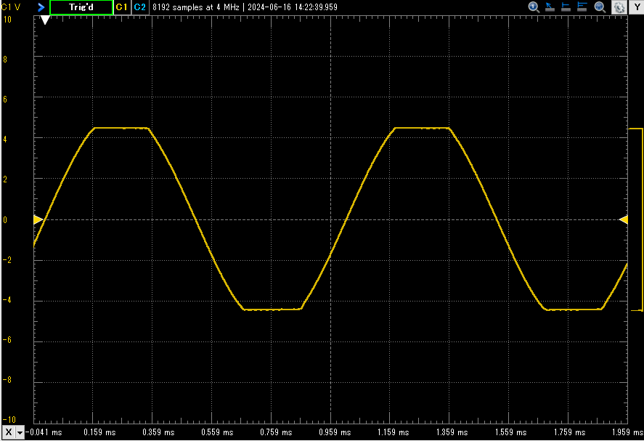This screenshot has height=441, width=644.
Task: Click the right yellow trigger level arrow
Action: click(624, 219)
